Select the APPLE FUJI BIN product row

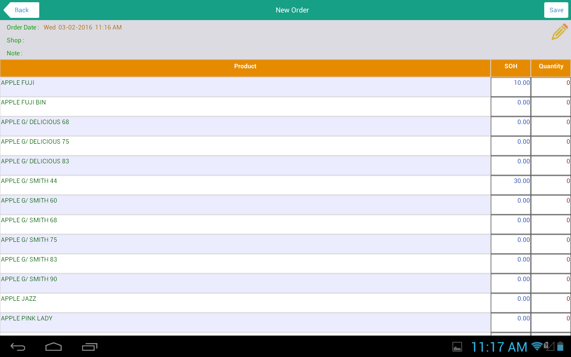point(245,107)
